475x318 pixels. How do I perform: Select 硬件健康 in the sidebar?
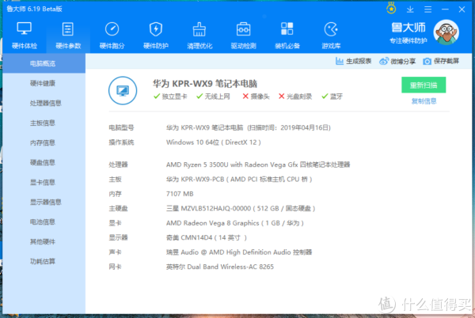tap(44, 83)
